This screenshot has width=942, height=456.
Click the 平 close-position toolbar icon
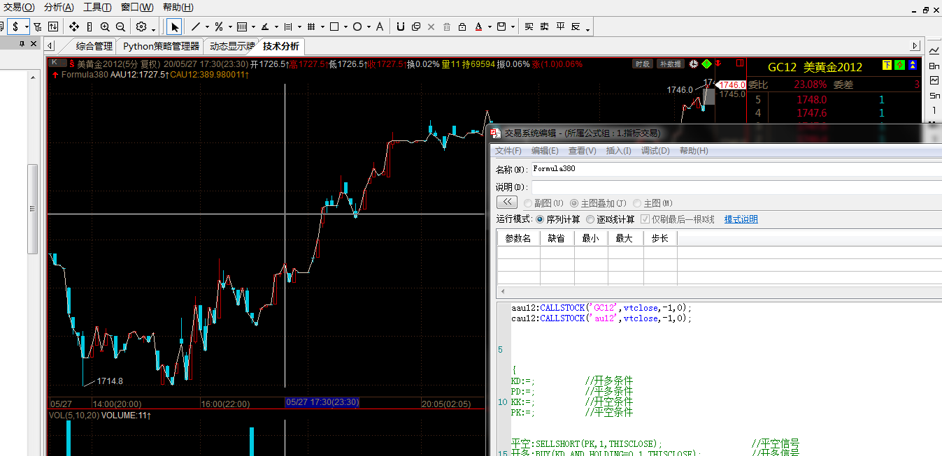[560, 27]
